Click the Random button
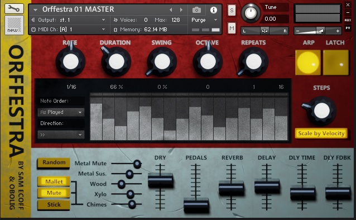The image size is (356, 220). coord(54,162)
